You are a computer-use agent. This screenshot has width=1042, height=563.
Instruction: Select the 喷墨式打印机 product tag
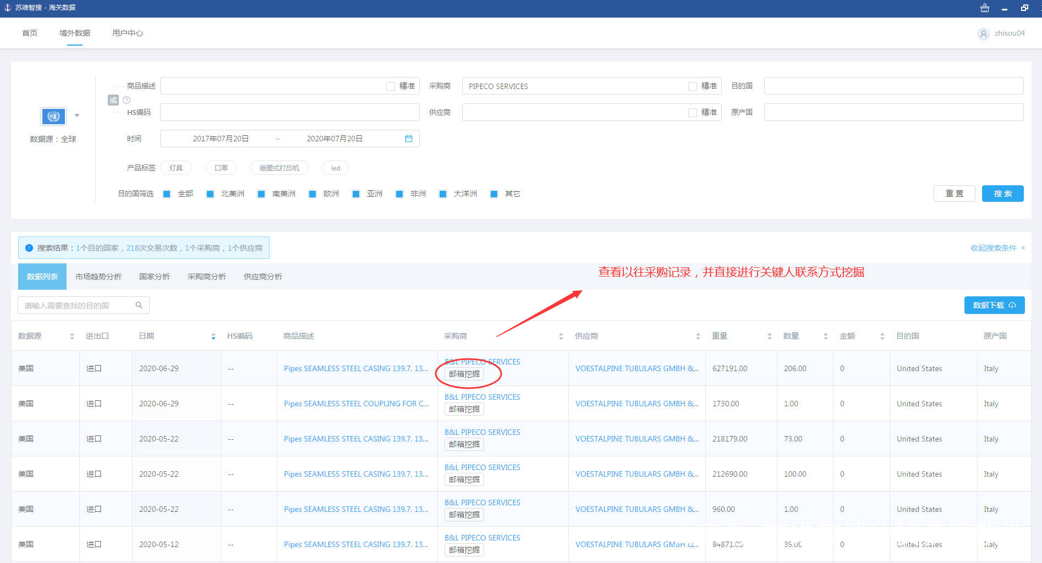pyautogui.click(x=279, y=168)
